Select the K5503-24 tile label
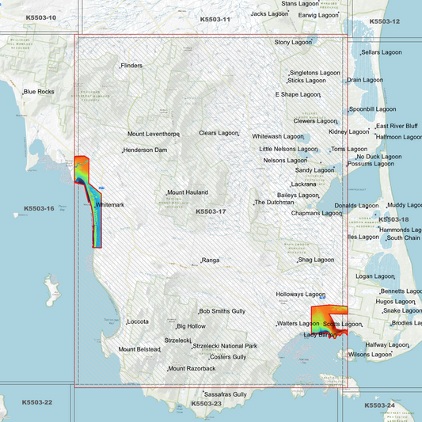Screen dimensions: 422x422 pyautogui.click(x=380, y=405)
